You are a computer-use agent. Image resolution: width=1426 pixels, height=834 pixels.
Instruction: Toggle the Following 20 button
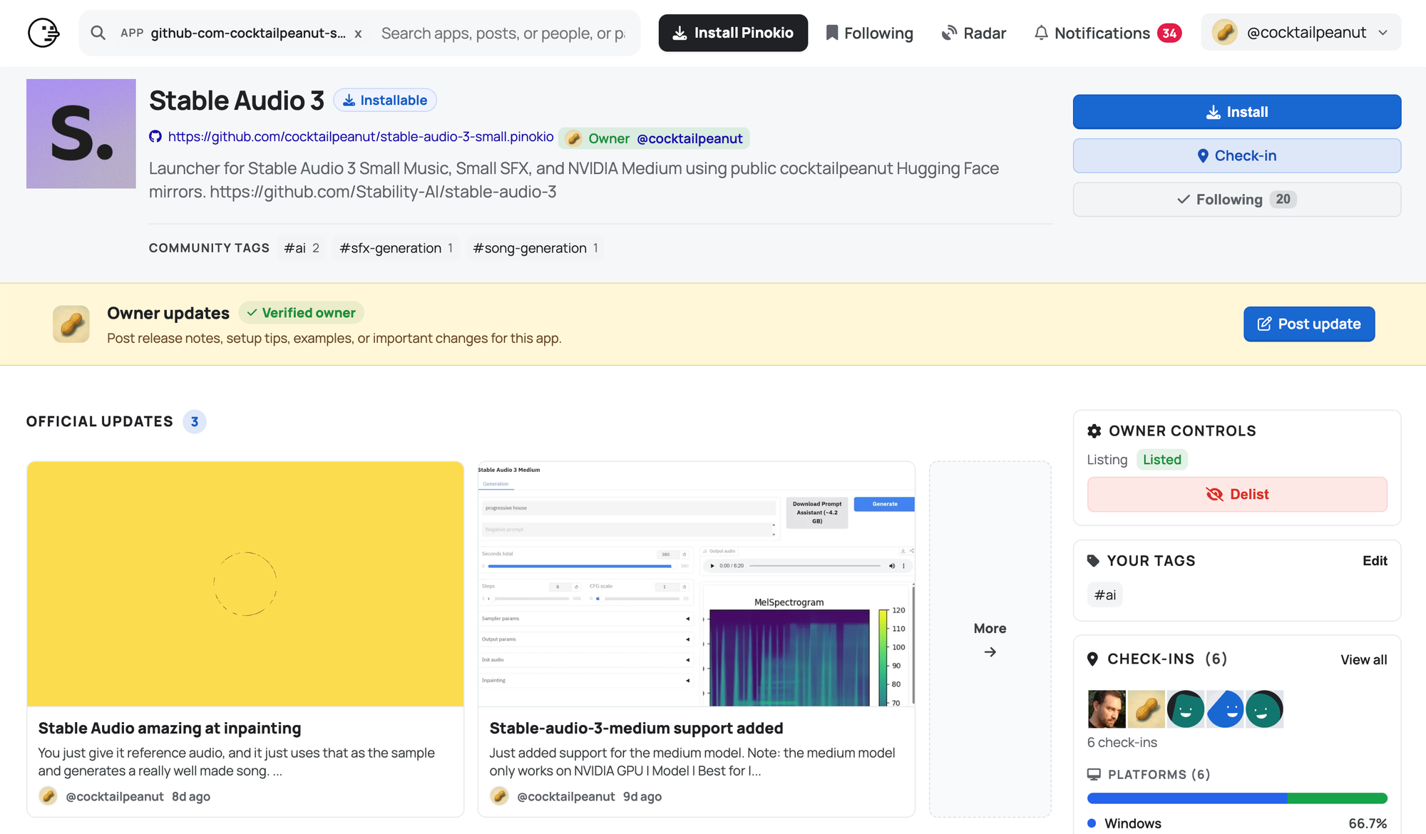coord(1237,200)
